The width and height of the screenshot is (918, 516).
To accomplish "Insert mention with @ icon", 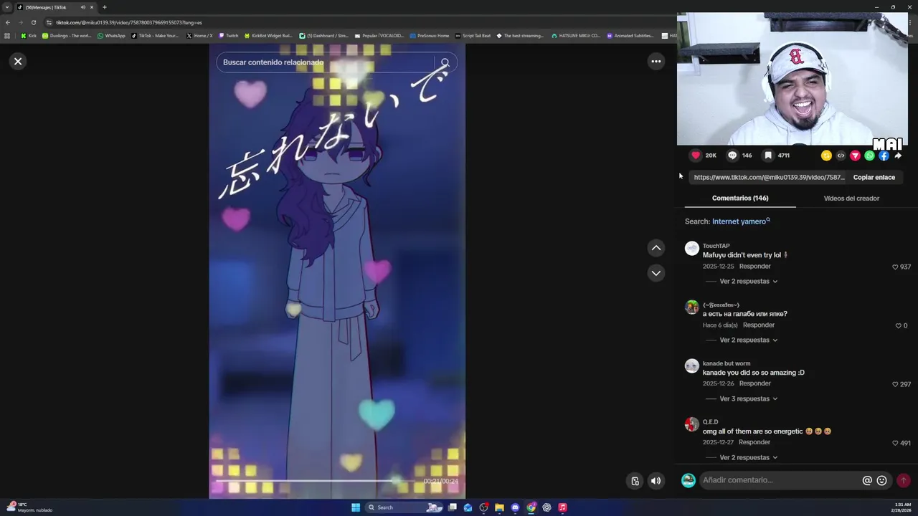I will 867,480.
